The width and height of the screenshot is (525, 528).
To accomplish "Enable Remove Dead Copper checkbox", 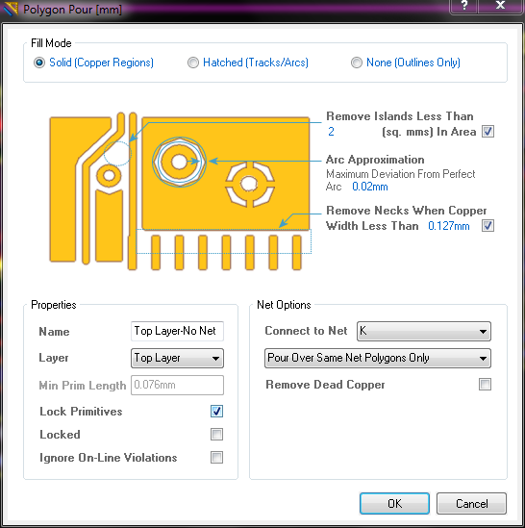I will 485,384.
